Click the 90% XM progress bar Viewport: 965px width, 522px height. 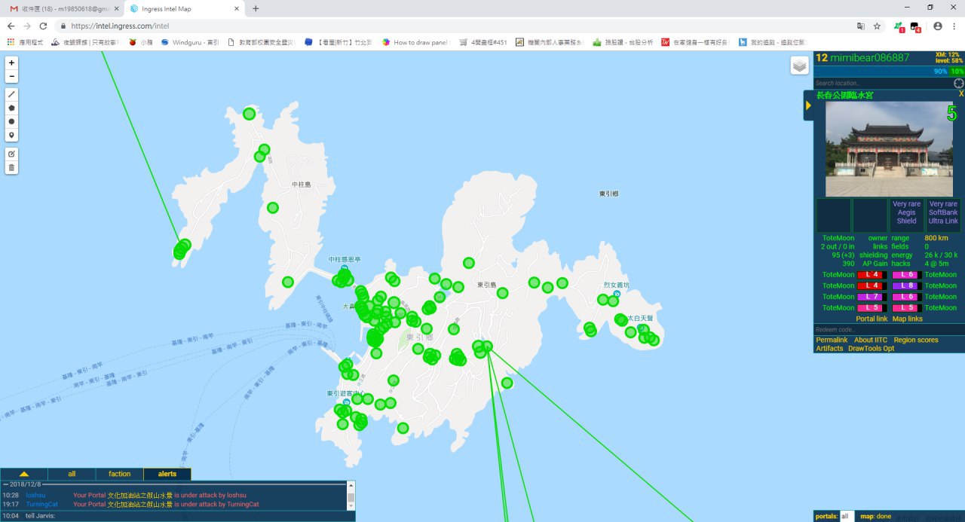(881, 72)
